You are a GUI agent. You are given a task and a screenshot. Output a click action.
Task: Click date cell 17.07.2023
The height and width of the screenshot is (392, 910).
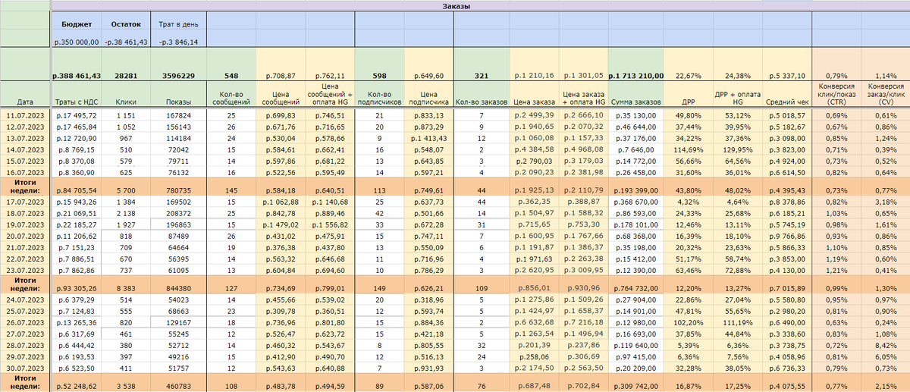[25, 202]
